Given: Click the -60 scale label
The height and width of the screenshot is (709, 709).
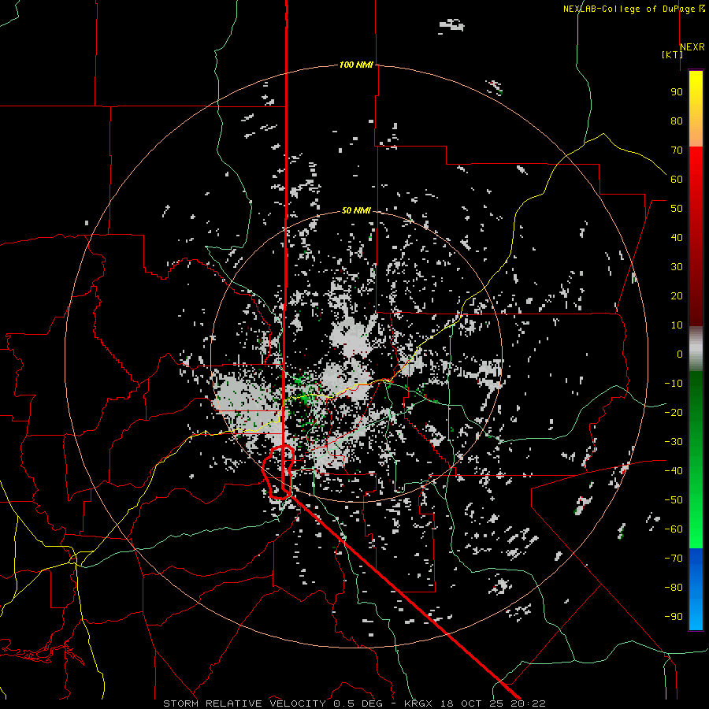Looking at the screenshot, I should pos(674,529).
